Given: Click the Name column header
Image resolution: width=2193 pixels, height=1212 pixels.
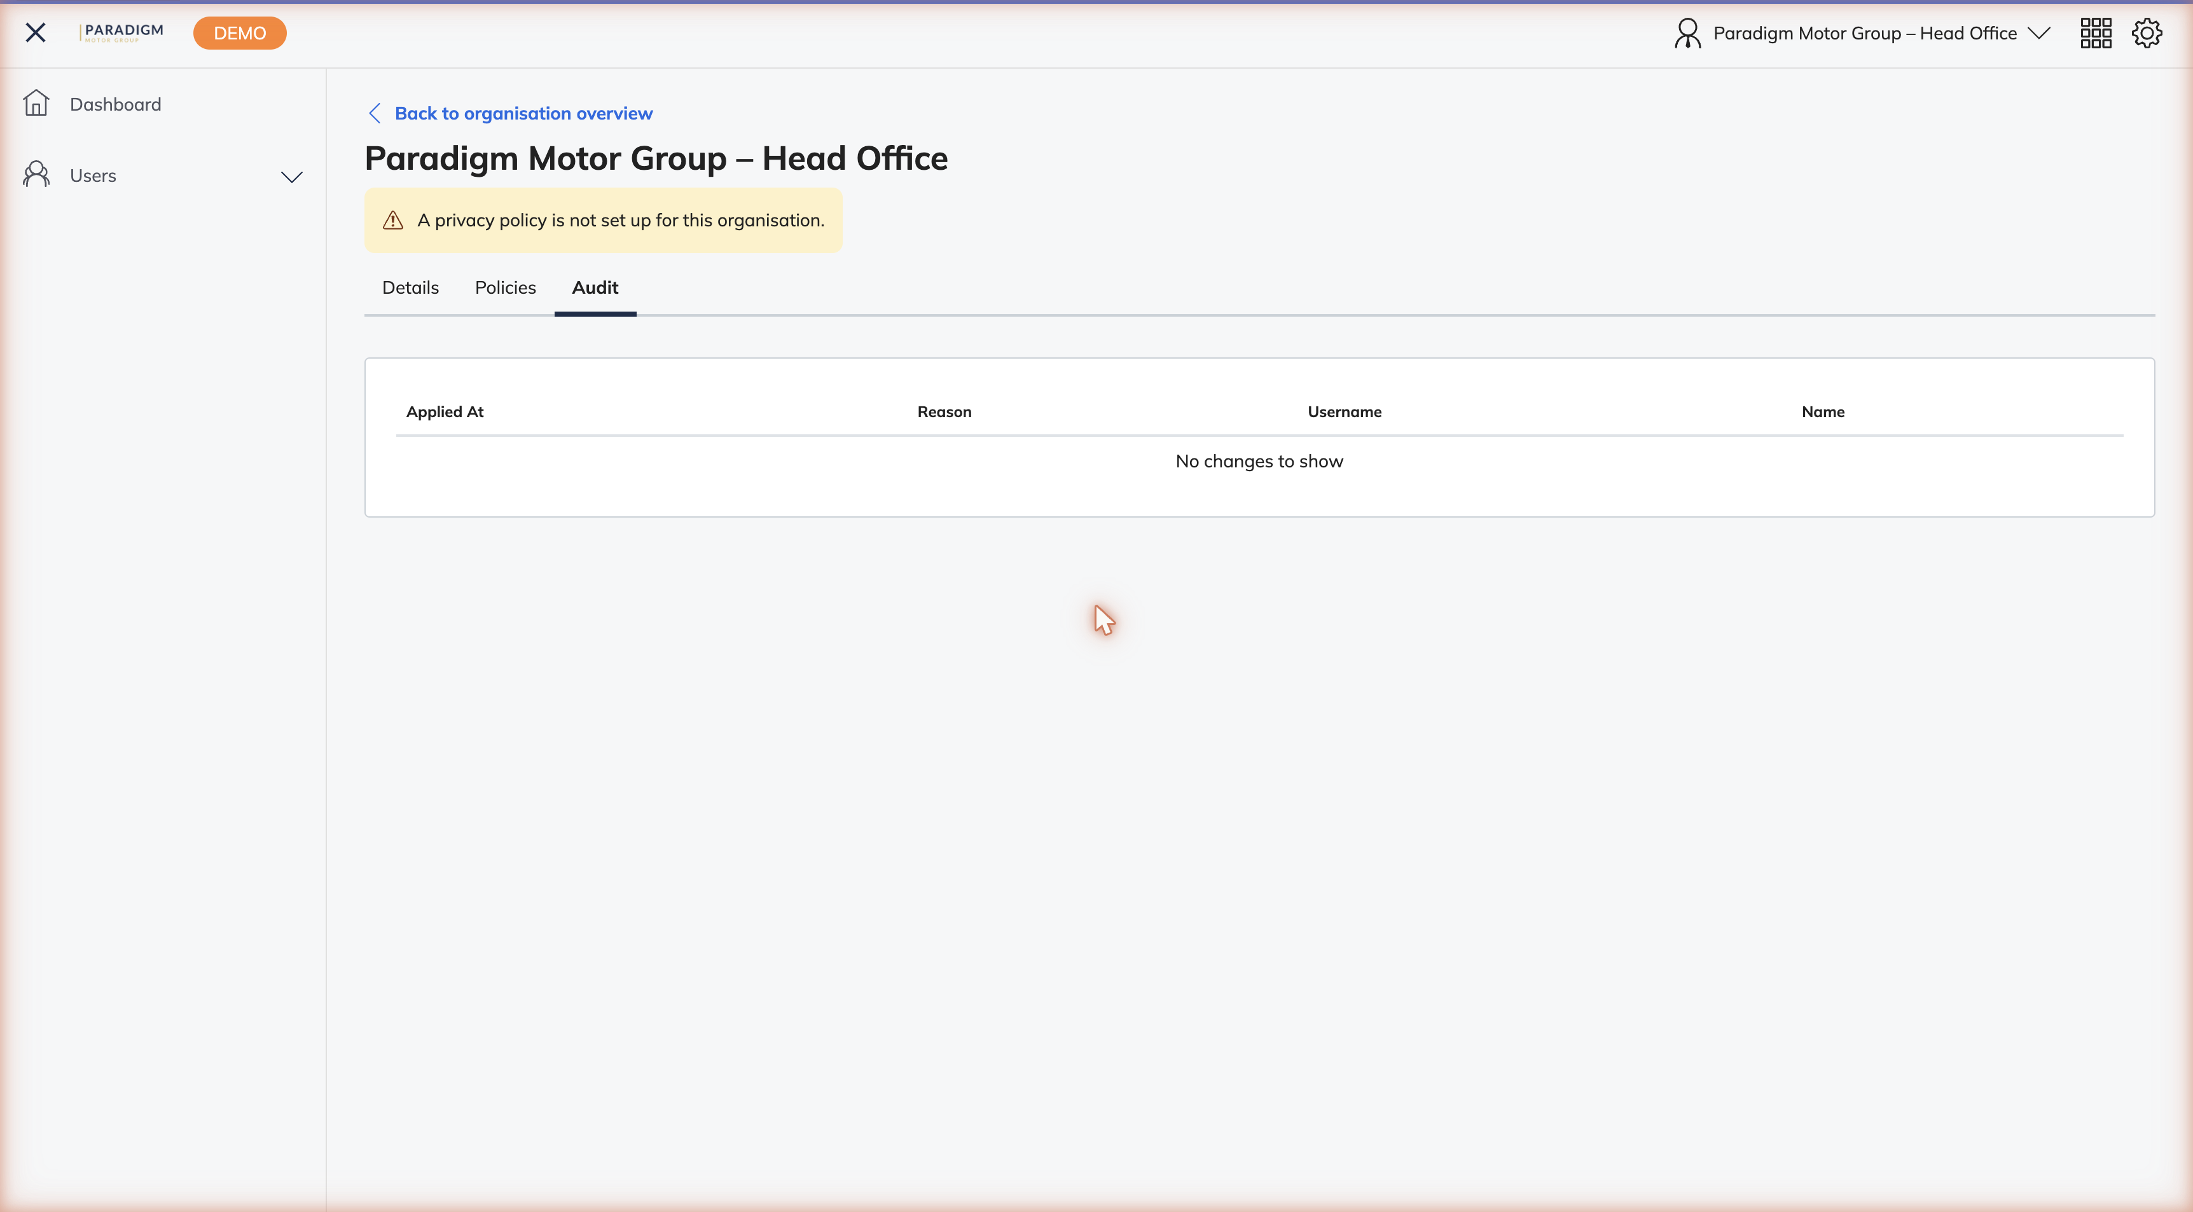Looking at the screenshot, I should pyautogui.click(x=1823, y=412).
